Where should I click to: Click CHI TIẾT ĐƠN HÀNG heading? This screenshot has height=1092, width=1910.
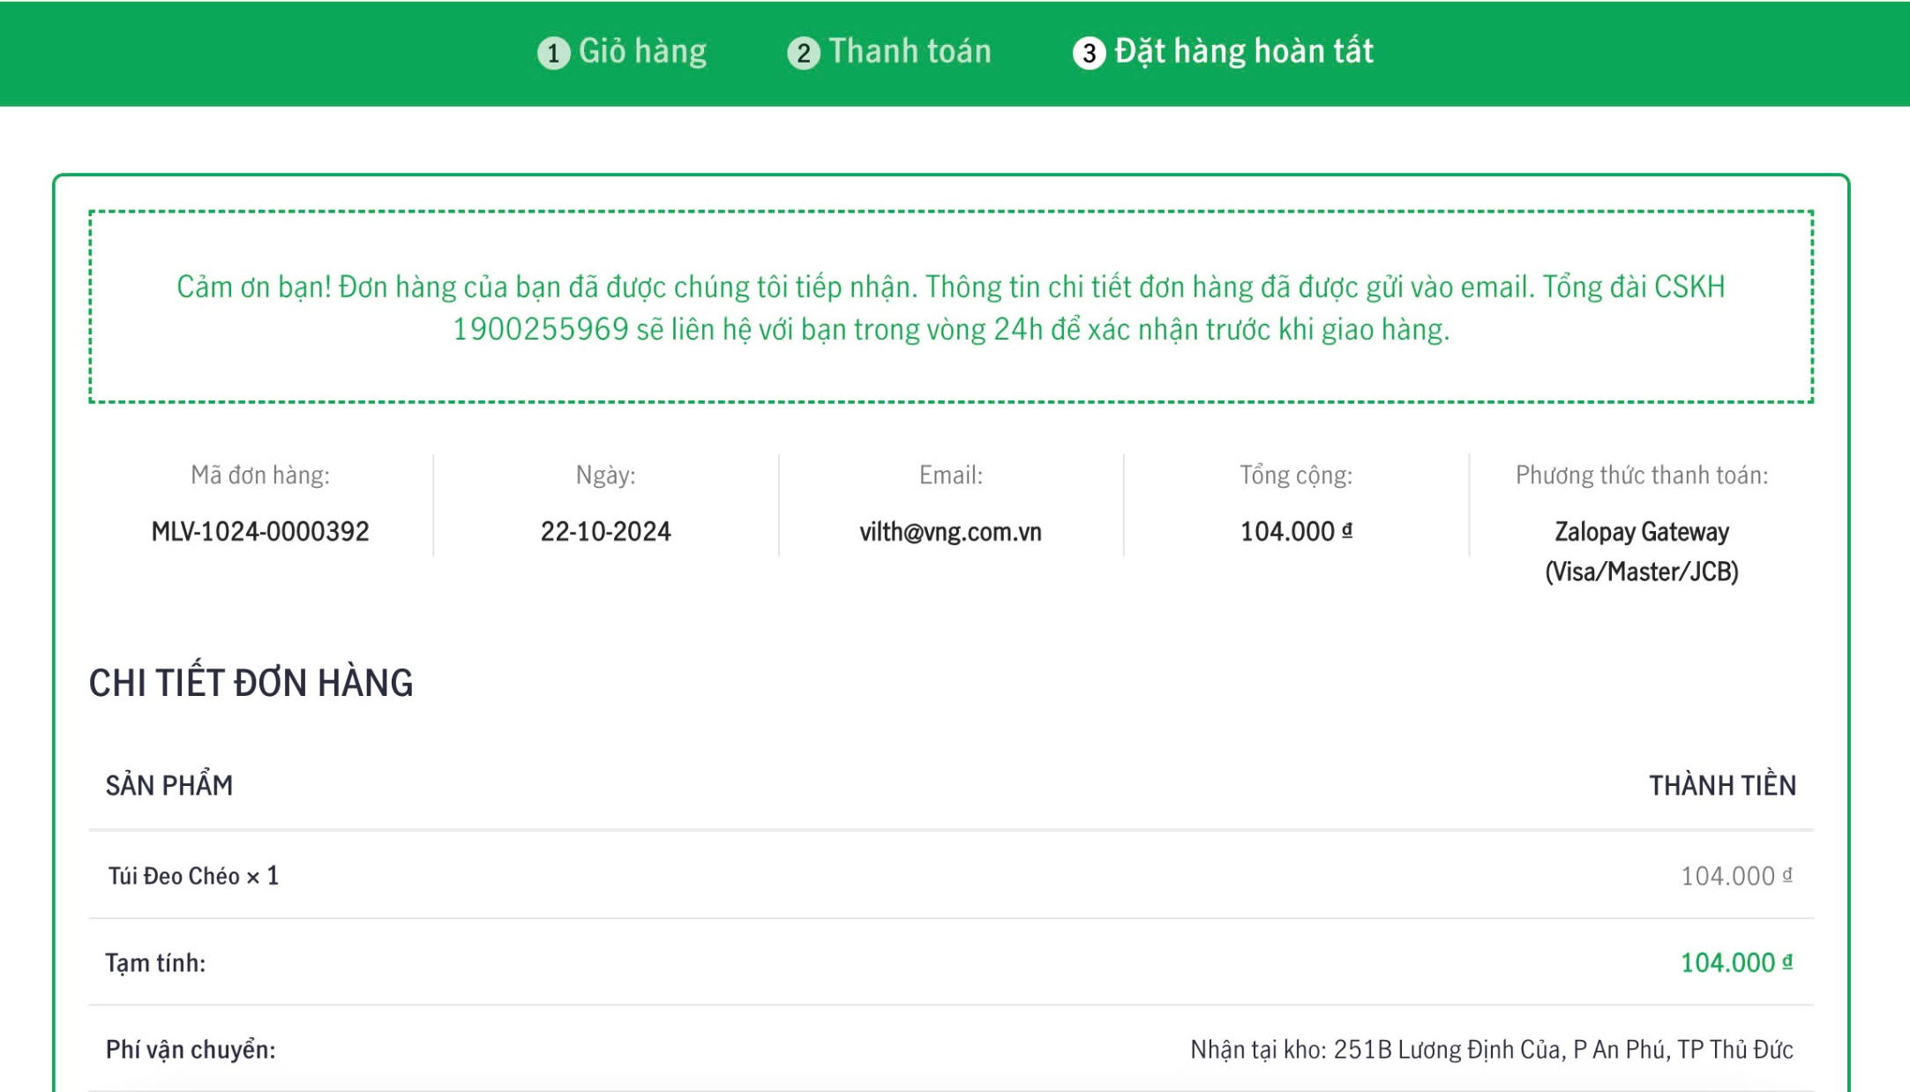pos(251,683)
